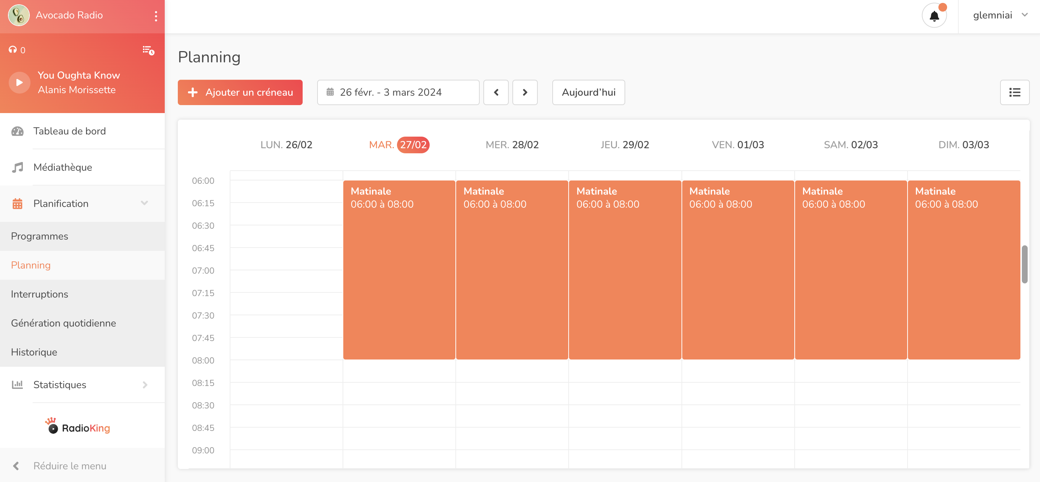Click Ajouter un créneau button

(240, 92)
